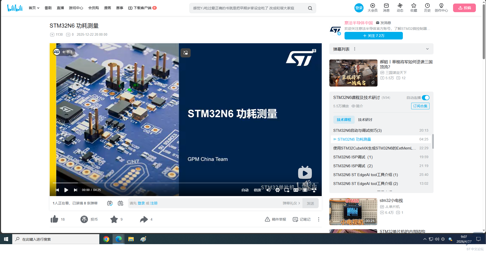Click the search magnifier icon

310,8
